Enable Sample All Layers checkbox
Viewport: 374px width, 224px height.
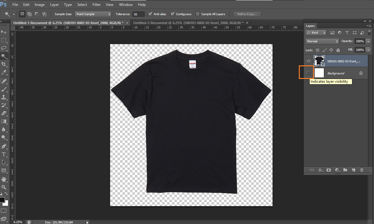tap(198, 14)
